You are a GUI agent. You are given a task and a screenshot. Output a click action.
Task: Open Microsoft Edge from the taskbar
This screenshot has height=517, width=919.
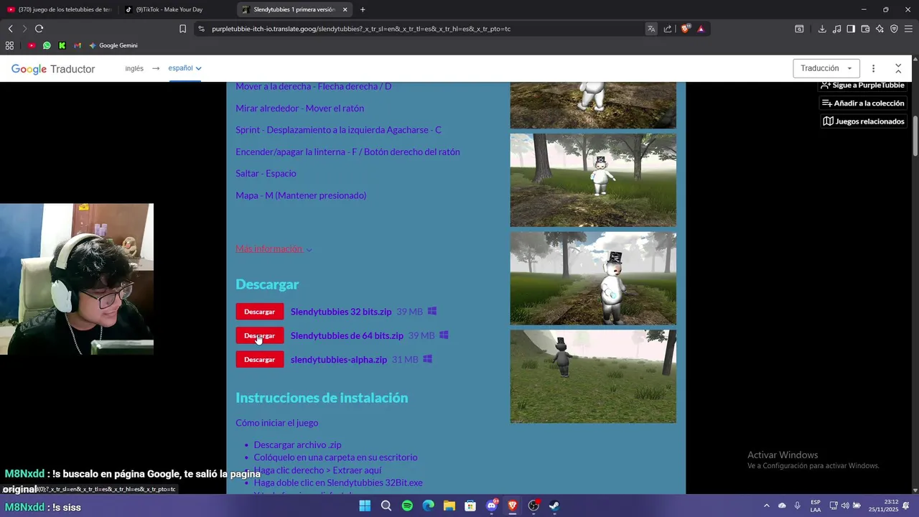point(429,506)
